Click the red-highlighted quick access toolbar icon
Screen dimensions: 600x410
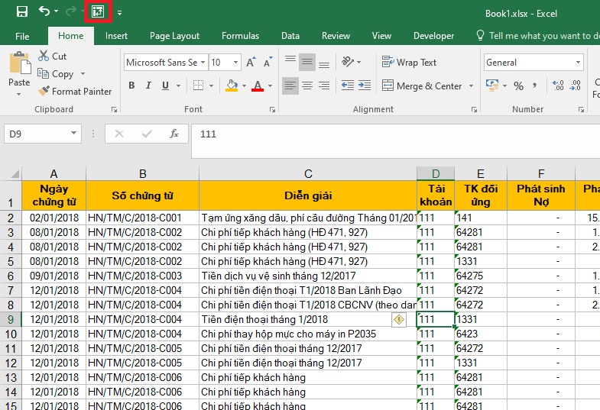click(x=98, y=11)
